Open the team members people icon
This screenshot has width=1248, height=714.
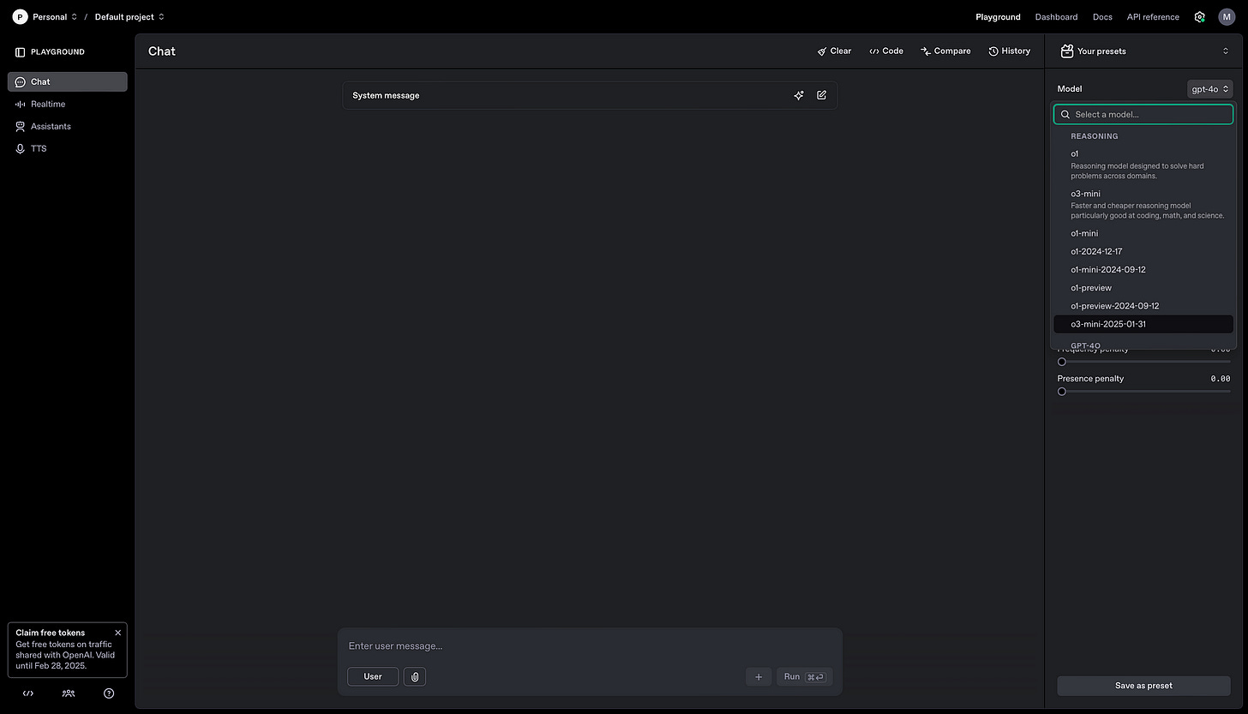69,693
